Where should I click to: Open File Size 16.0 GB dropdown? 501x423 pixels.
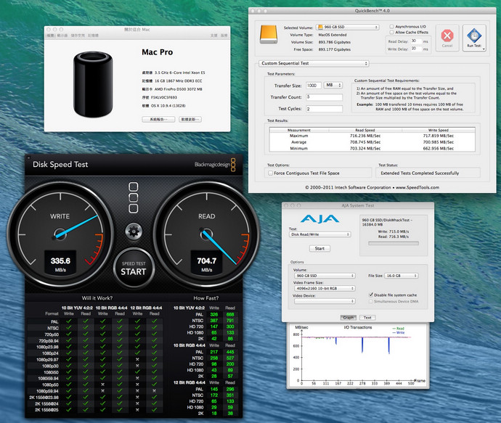pyautogui.click(x=402, y=276)
